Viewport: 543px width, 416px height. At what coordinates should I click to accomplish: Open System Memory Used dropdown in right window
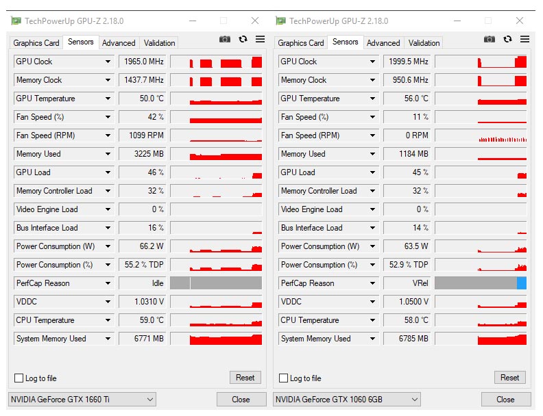pos(372,339)
